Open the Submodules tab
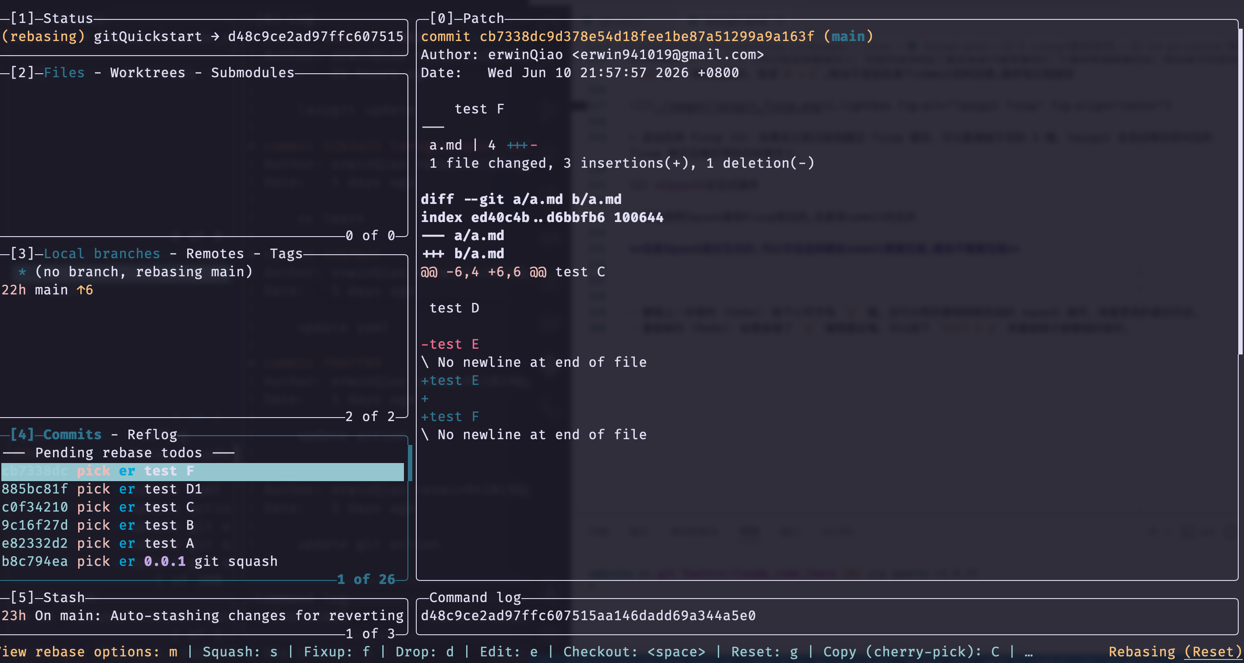Screen dimensions: 1244x663 tap(253, 73)
